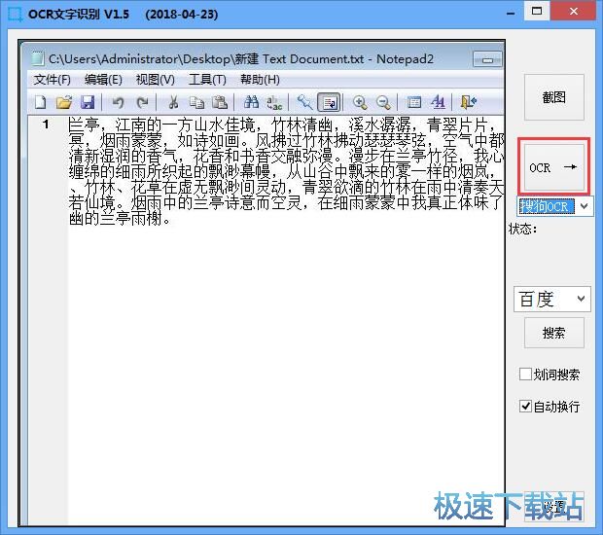Open the 工具(T) menu
The width and height of the screenshot is (603, 535).
click(207, 80)
